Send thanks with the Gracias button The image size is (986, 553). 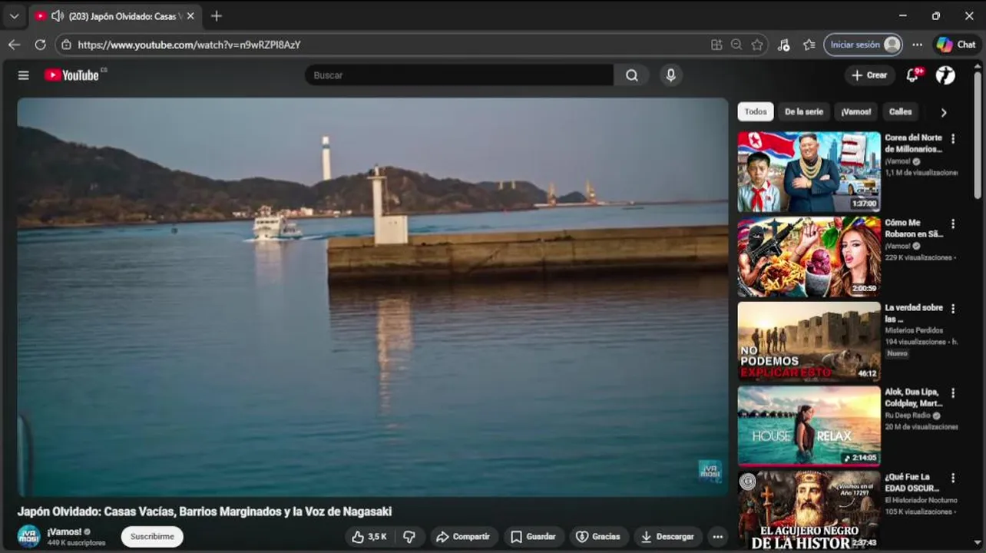pos(597,537)
